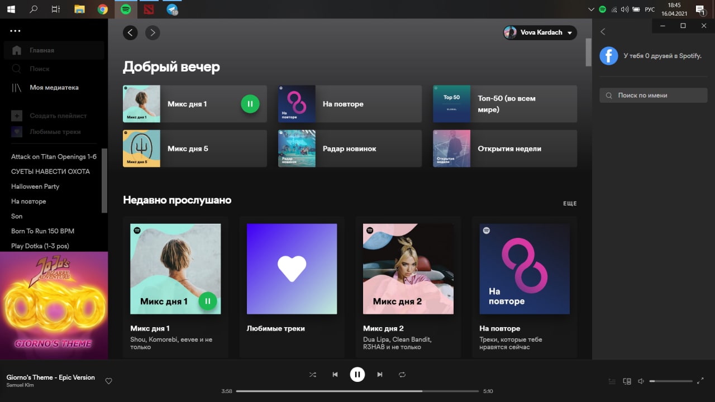The width and height of the screenshot is (715, 402).
Task: Show hidden tray icons chevron
Action: [592, 9]
